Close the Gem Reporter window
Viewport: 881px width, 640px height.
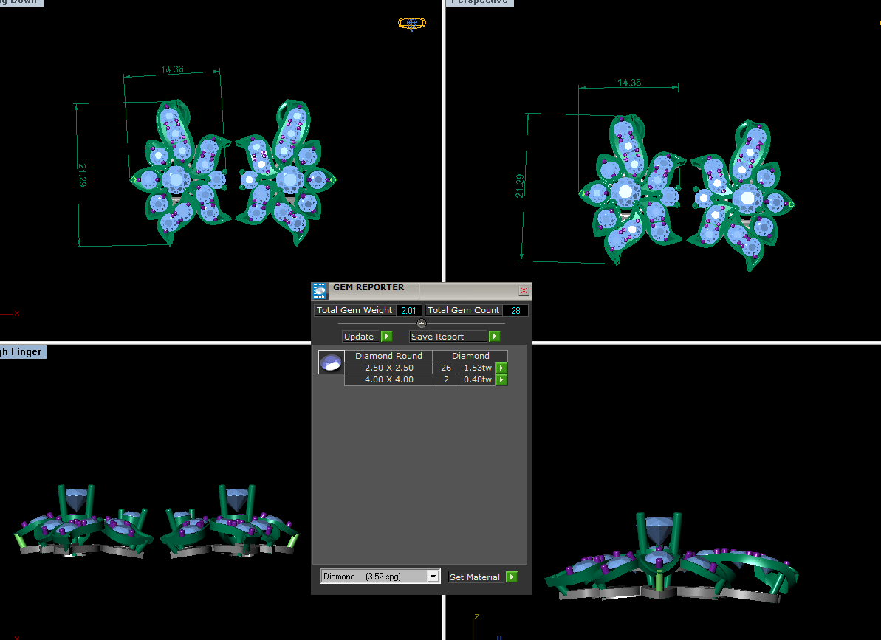(x=524, y=290)
